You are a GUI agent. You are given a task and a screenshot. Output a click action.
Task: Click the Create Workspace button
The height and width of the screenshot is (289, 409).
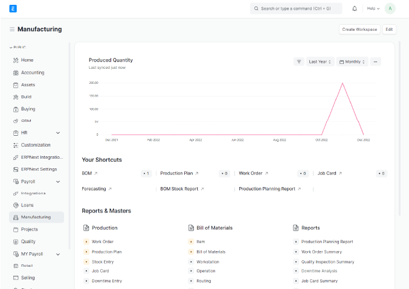[359, 30]
